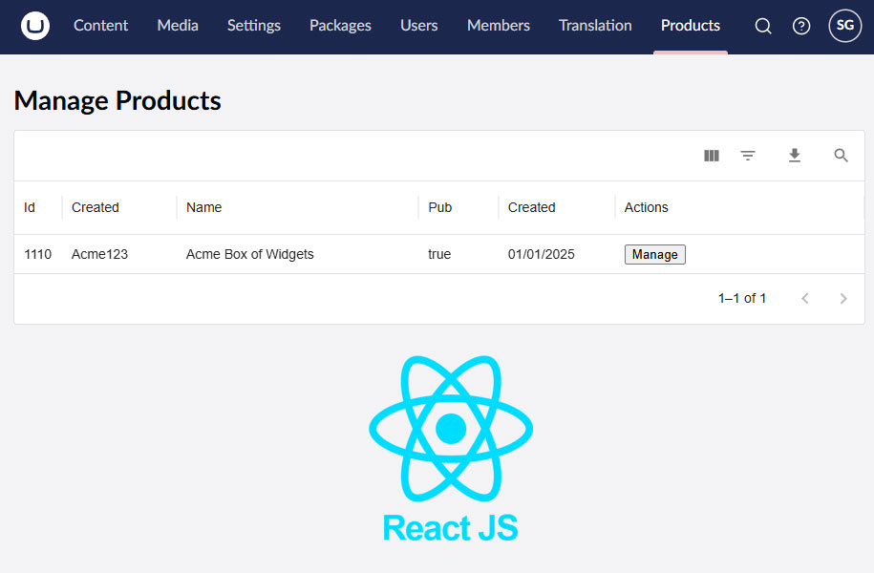
Task: Go to the Members section
Action: tap(499, 26)
